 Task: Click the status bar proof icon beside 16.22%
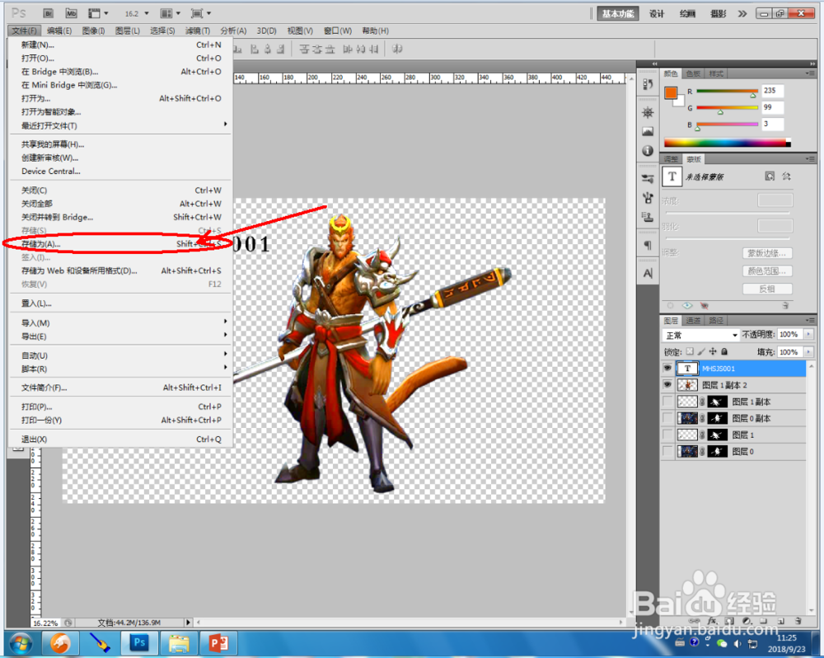tap(68, 623)
